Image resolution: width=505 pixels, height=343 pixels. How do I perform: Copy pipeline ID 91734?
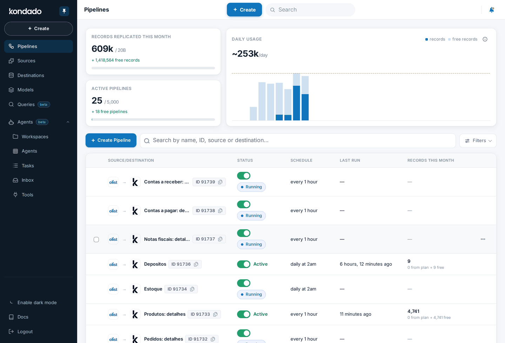coord(192,289)
